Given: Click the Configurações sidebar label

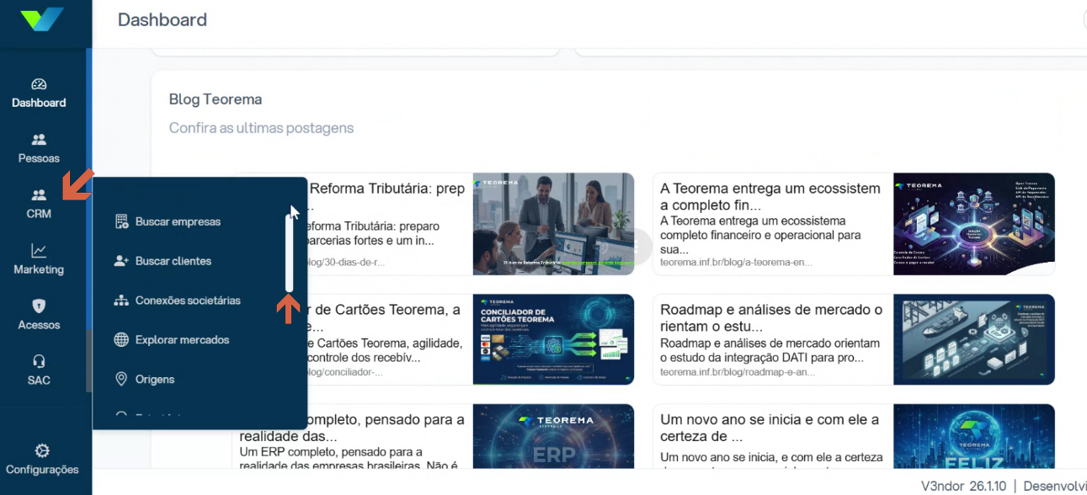Looking at the screenshot, I should pyautogui.click(x=42, y=470).
